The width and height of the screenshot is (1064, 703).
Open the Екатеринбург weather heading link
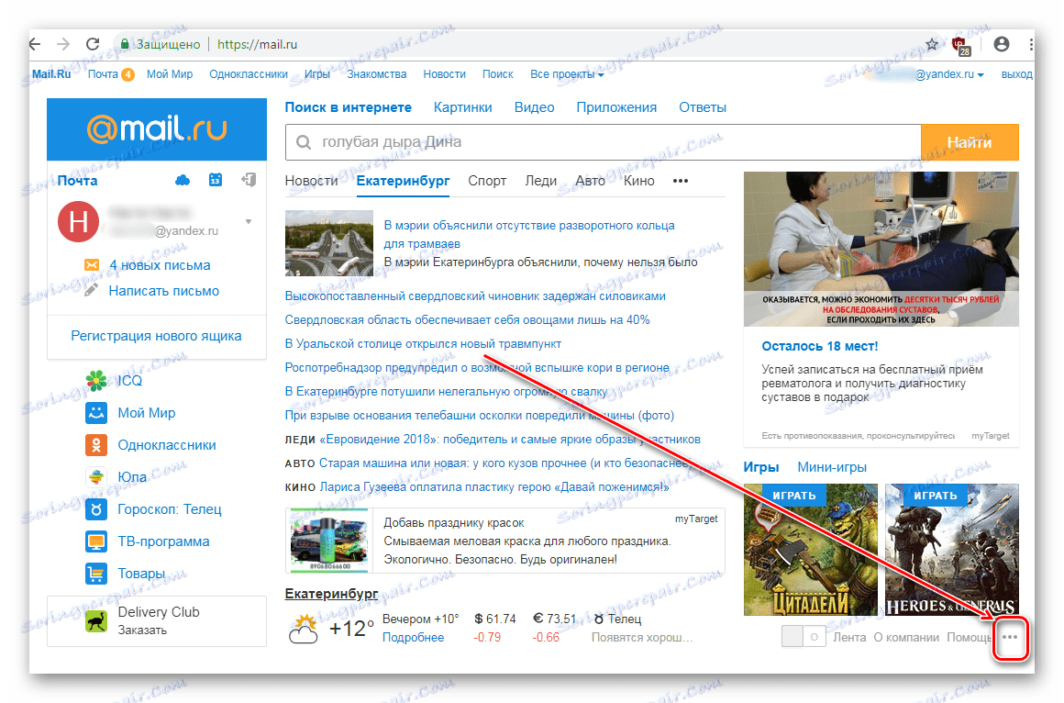click(x=331, y=594)
